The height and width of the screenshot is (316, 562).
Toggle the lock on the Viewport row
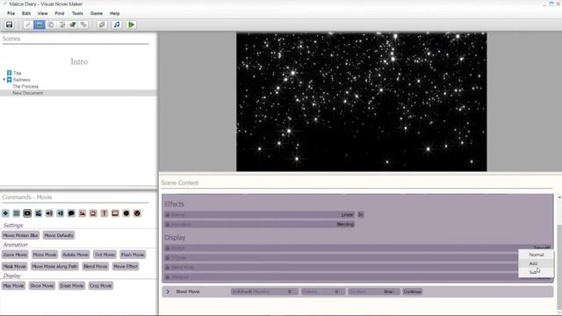pyautogui.click(x=168, y=277)
